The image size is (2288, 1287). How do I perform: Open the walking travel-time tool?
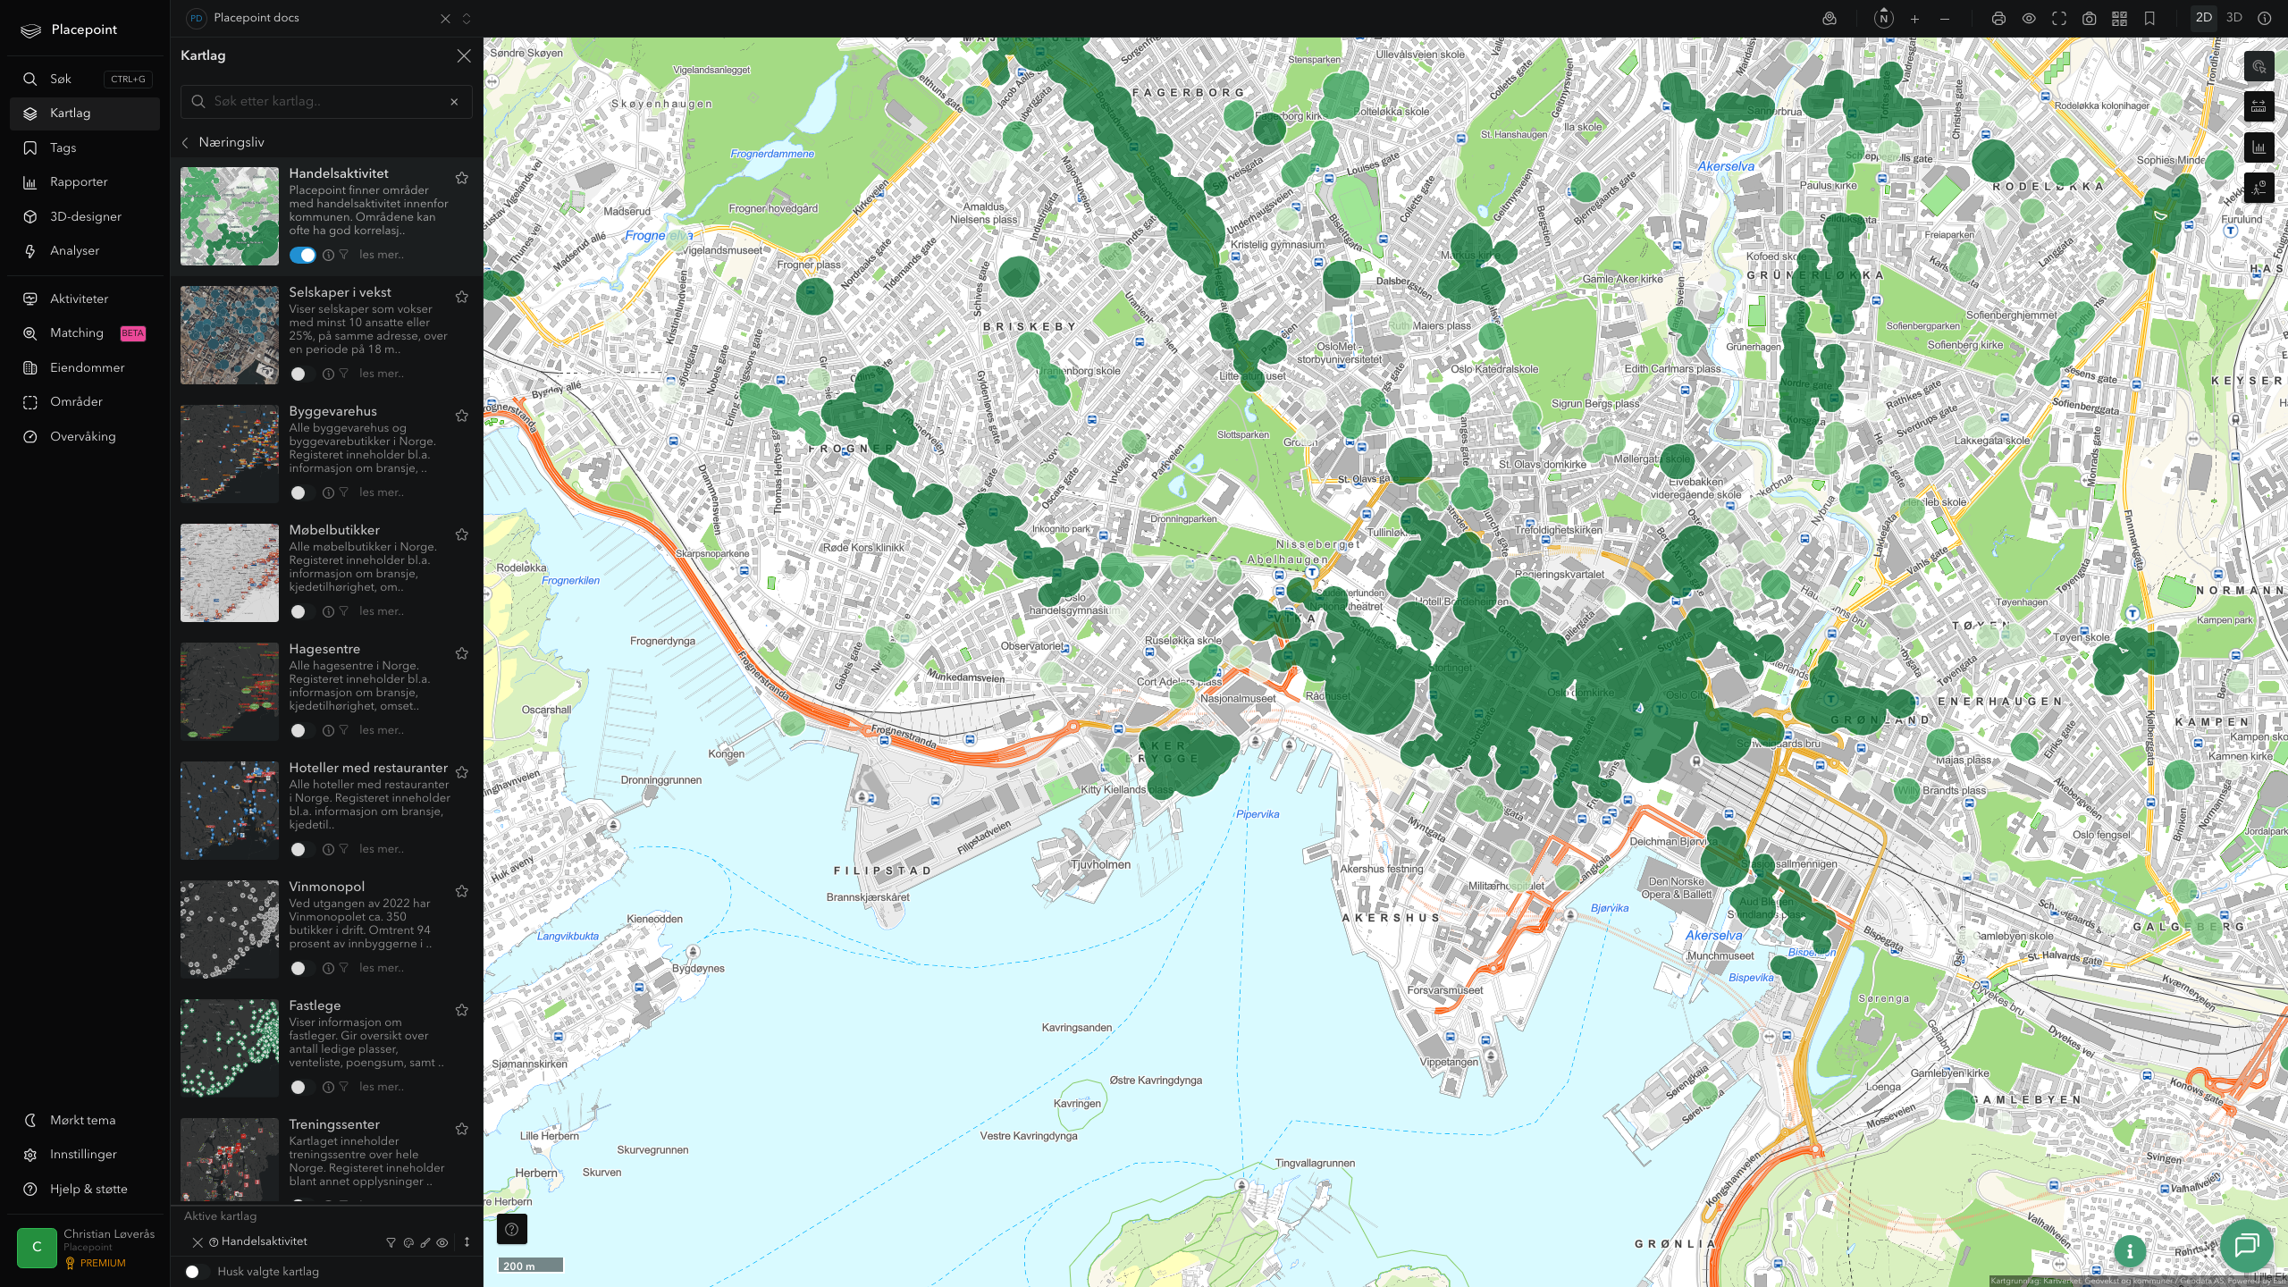[2259, 188]
